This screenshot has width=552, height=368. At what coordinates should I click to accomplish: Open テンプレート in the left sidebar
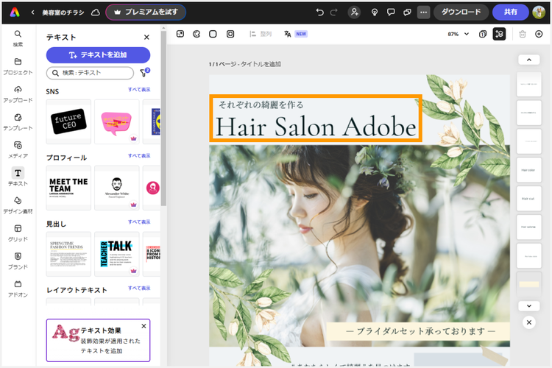coord(18,122)
